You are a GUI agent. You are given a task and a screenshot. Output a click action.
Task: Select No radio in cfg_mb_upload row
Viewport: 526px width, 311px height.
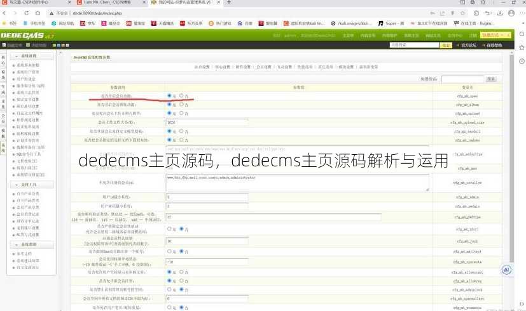pyautogui.click(x=181, y=113)
